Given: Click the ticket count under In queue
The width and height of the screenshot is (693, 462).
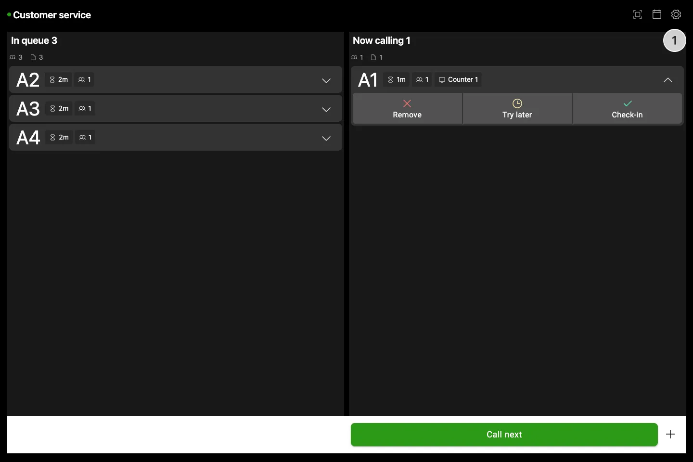Looking at the screenshot, I should tap(37, 57).
